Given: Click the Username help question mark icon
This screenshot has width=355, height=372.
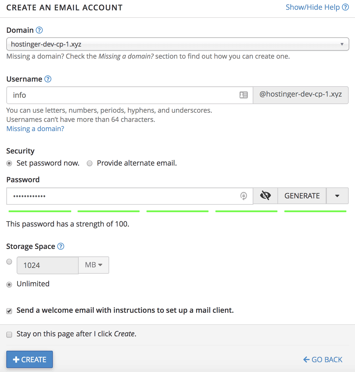Looking at the screenshot, I should click(x=48, y=79).
